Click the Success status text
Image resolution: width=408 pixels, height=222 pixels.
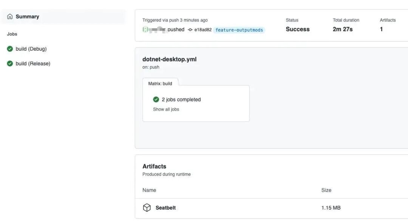point(298,29)
